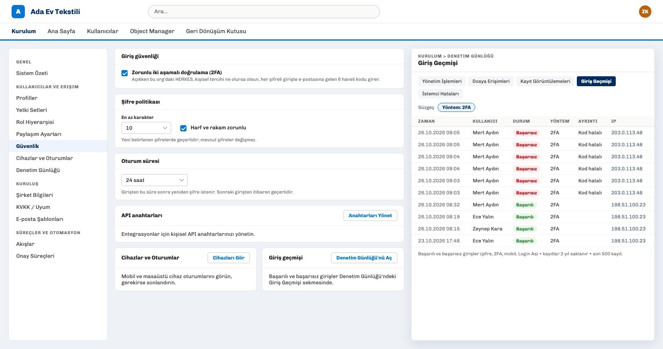663x349 pixels.
Task: Disable Zorunlu iki aşamalı doğrulama checkbox
Action: [124, 73]
